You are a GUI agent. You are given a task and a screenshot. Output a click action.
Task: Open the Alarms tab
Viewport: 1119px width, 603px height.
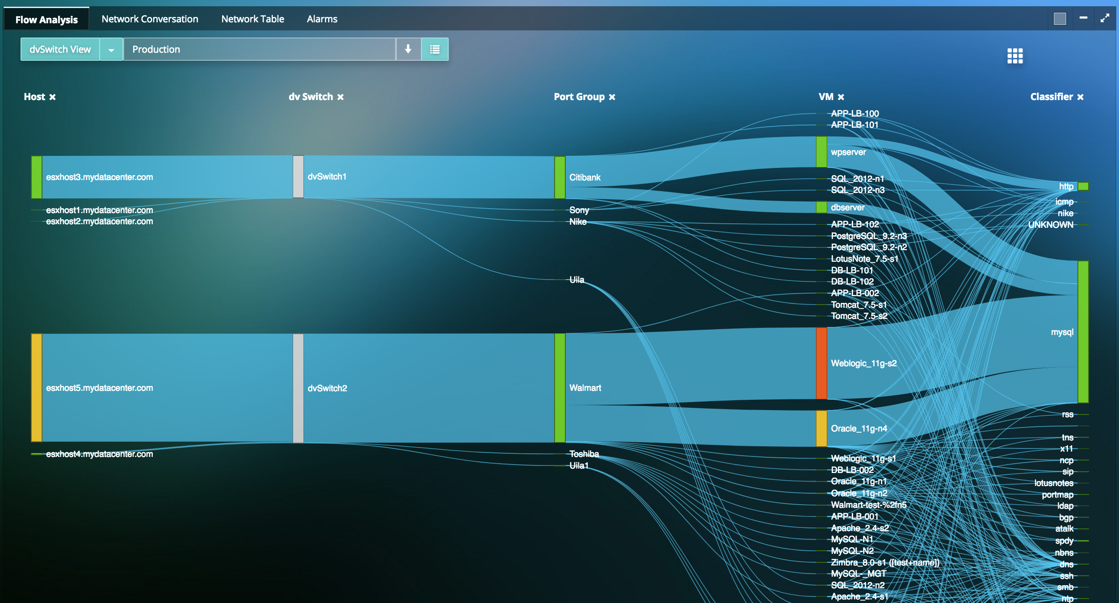322,19
